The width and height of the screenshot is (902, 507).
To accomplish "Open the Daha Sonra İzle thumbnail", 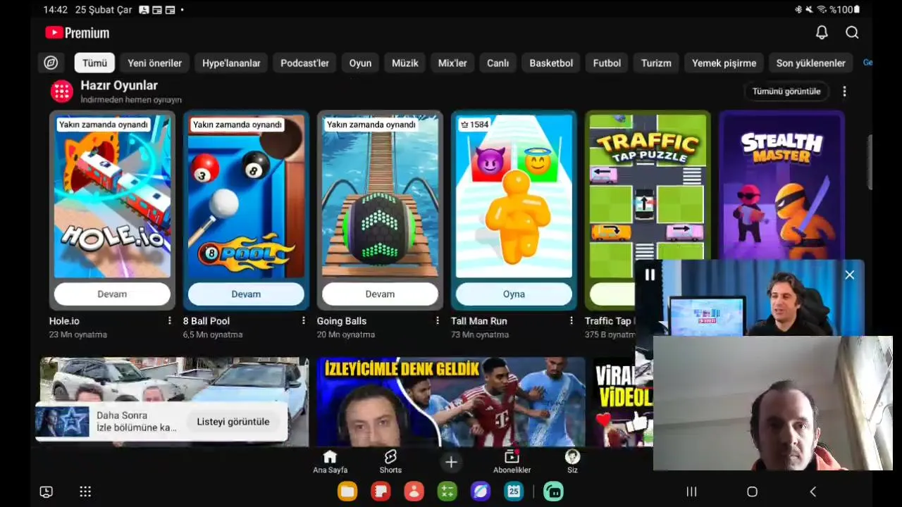I will [62, 421].
